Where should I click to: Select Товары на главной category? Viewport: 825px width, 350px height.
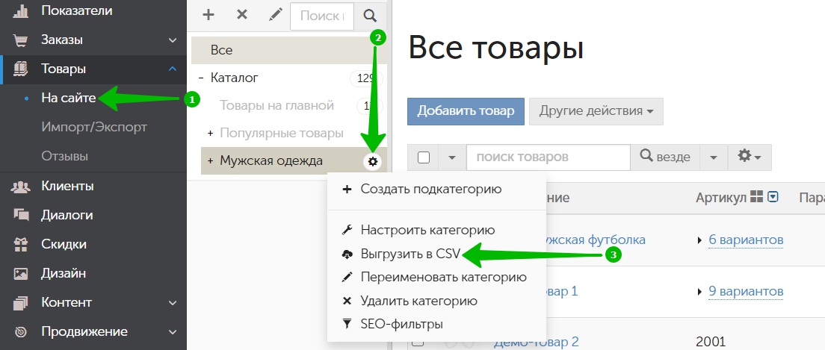pyautogui.click(x=276, y=106)
